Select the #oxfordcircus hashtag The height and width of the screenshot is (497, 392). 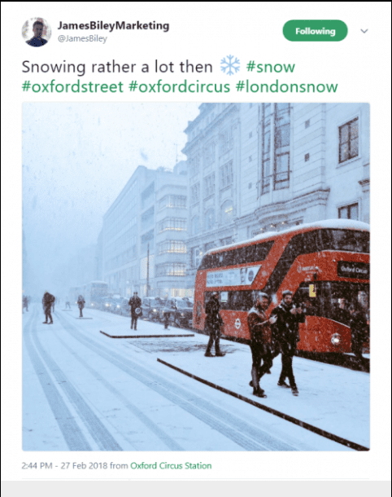[179, 86]
